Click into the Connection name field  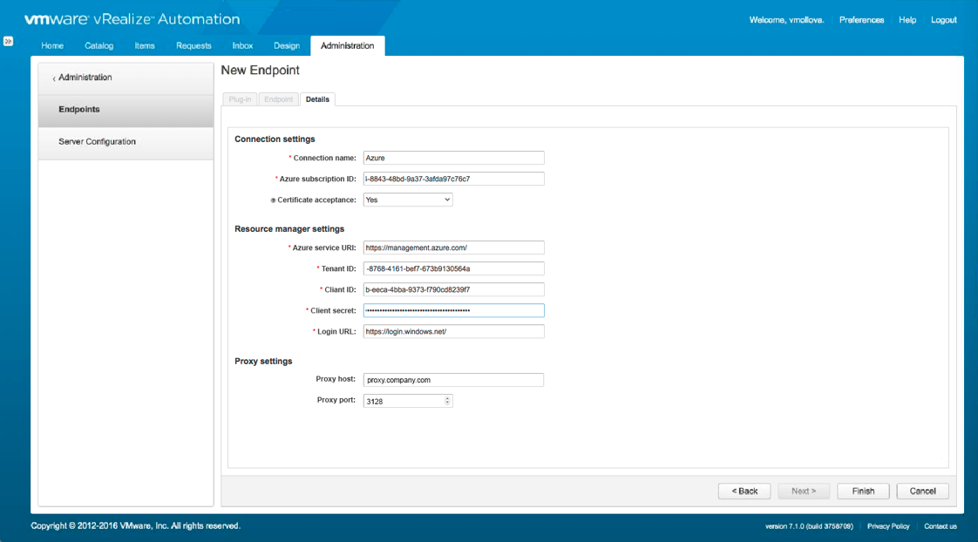click(453, 158)
